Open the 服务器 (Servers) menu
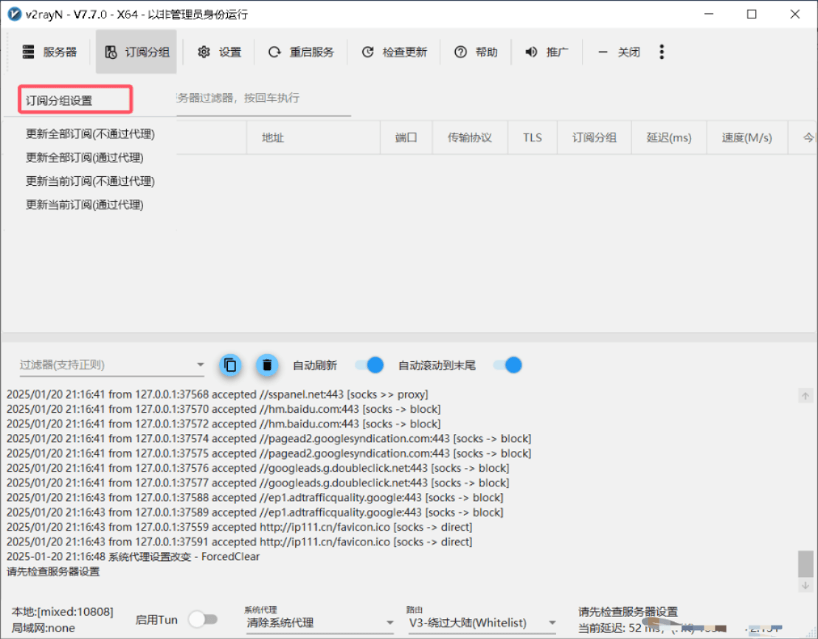This screenshot has height=639, width=818. pos(51,52)
